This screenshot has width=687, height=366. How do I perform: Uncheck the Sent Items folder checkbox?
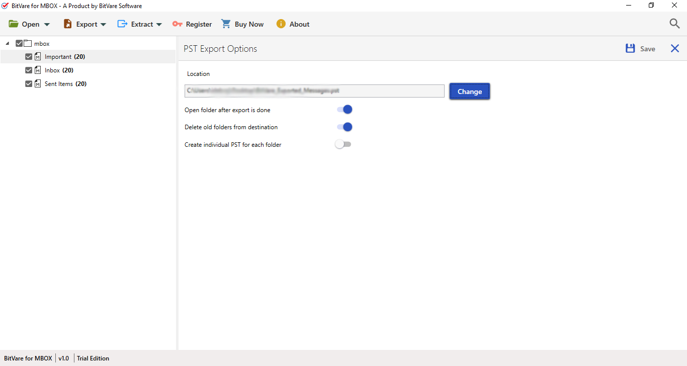point(29,84)
